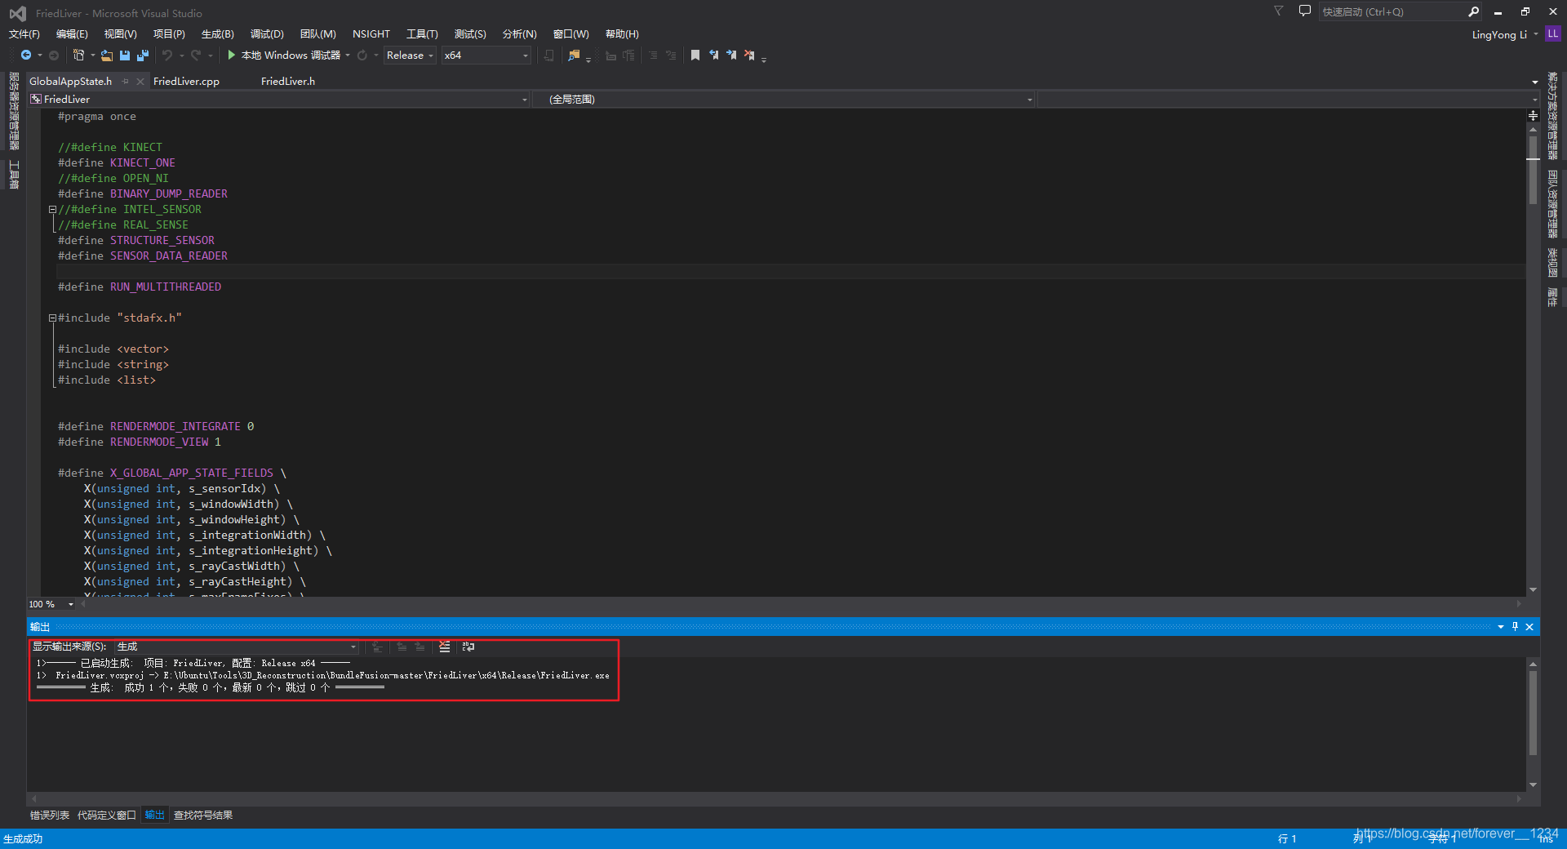Switch to the FriedLiver.cpp tab

pos(186,82)
